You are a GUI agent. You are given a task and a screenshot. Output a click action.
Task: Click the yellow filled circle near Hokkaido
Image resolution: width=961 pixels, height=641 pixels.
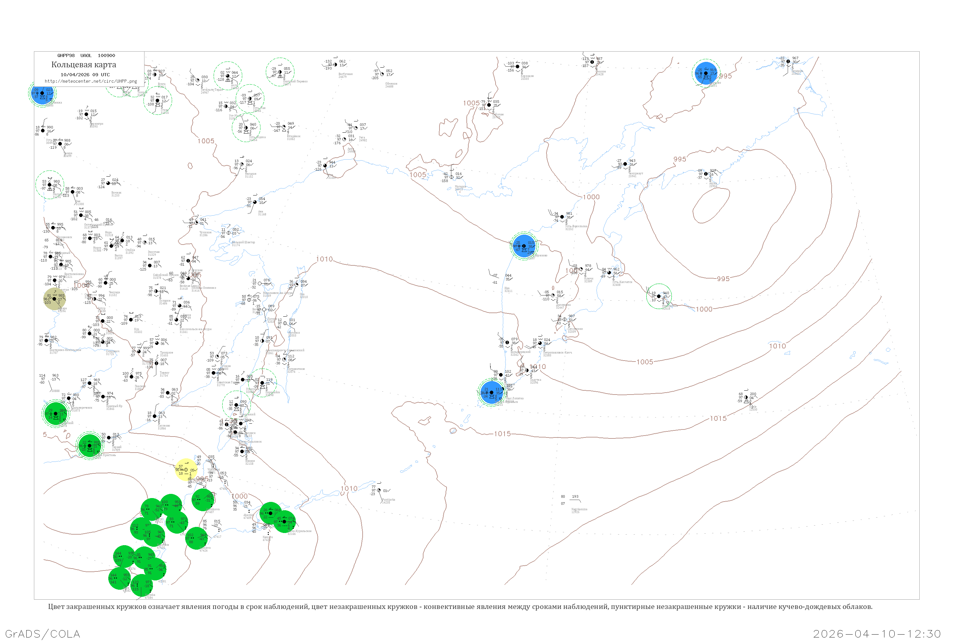pyautogui.click(x=186, y=470)
